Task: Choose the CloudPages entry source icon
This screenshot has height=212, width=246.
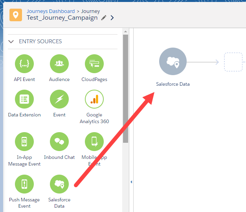Action: 94,64
